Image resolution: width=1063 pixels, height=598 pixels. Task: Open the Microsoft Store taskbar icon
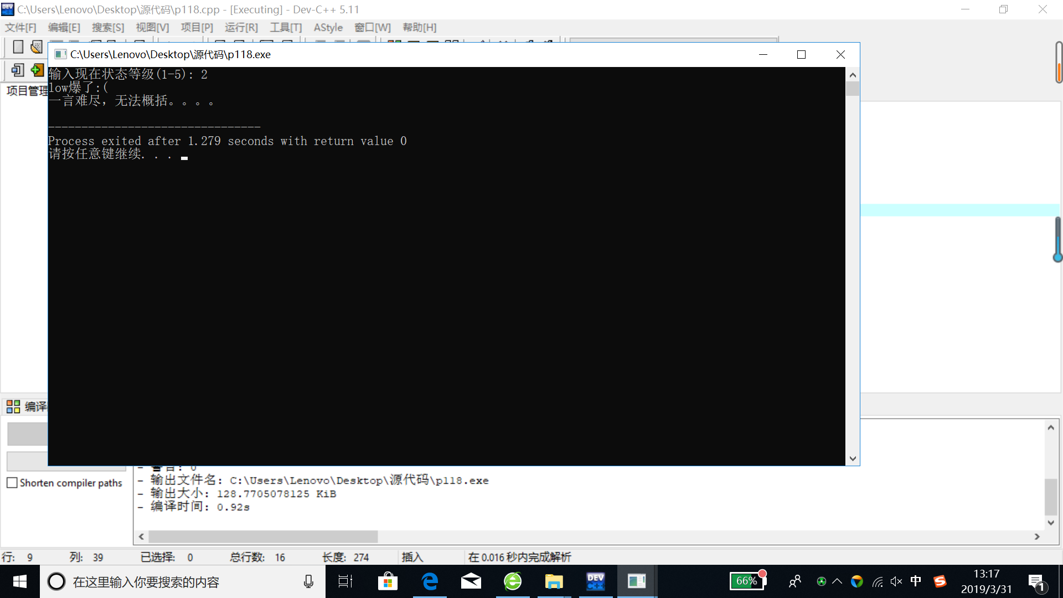[x=388, y=581]
